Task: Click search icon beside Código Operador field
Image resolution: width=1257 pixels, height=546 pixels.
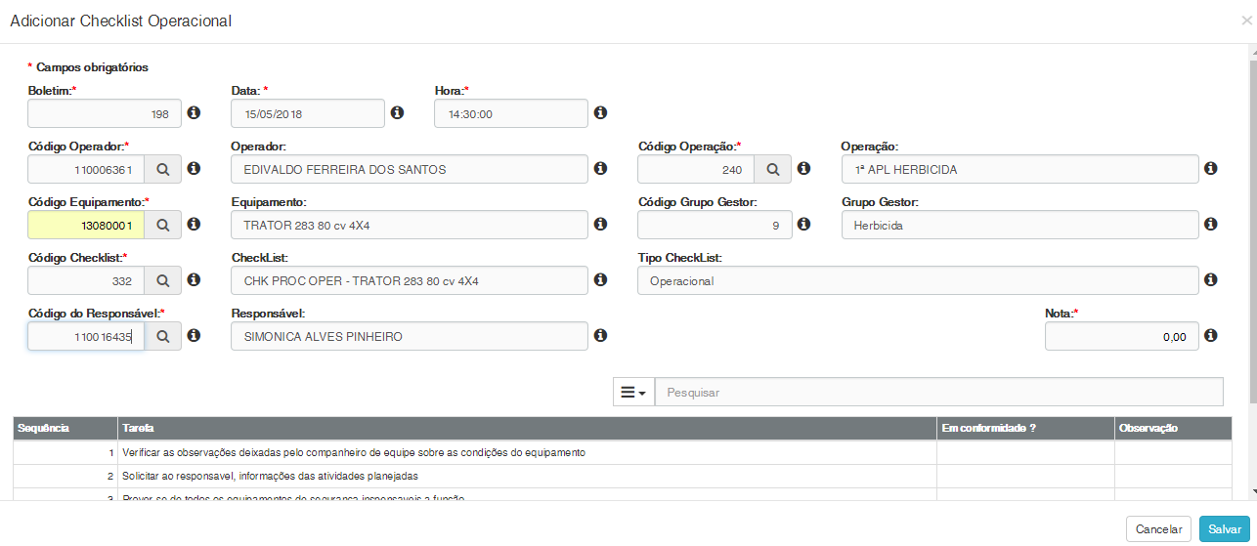Action: [x=163, y=170]
